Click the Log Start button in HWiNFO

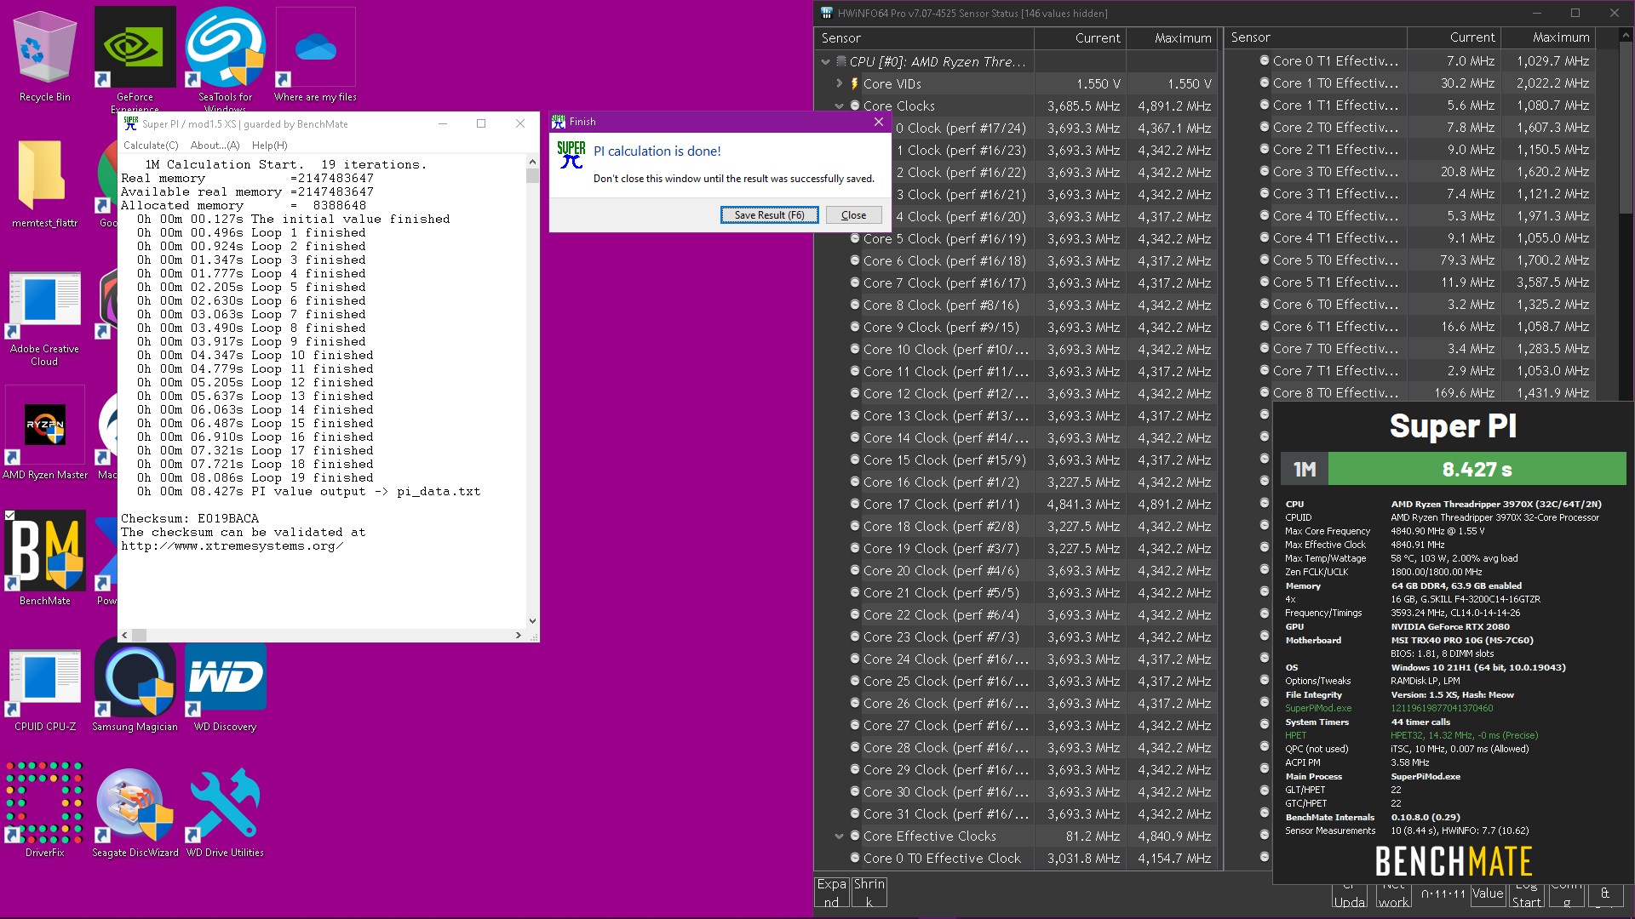(1526, 893)
